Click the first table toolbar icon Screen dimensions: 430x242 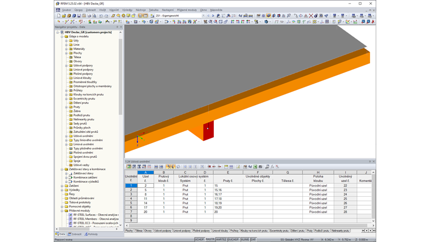click(x=128, y=167)
